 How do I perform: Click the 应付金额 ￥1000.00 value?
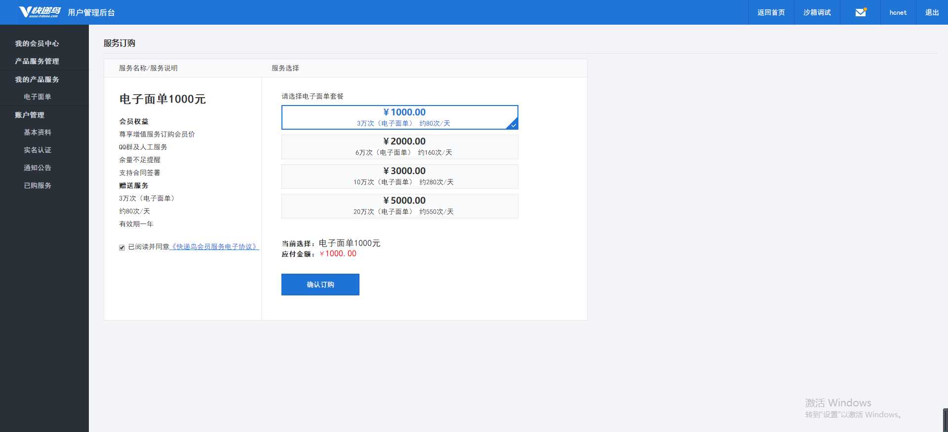(x=338, y=253)
